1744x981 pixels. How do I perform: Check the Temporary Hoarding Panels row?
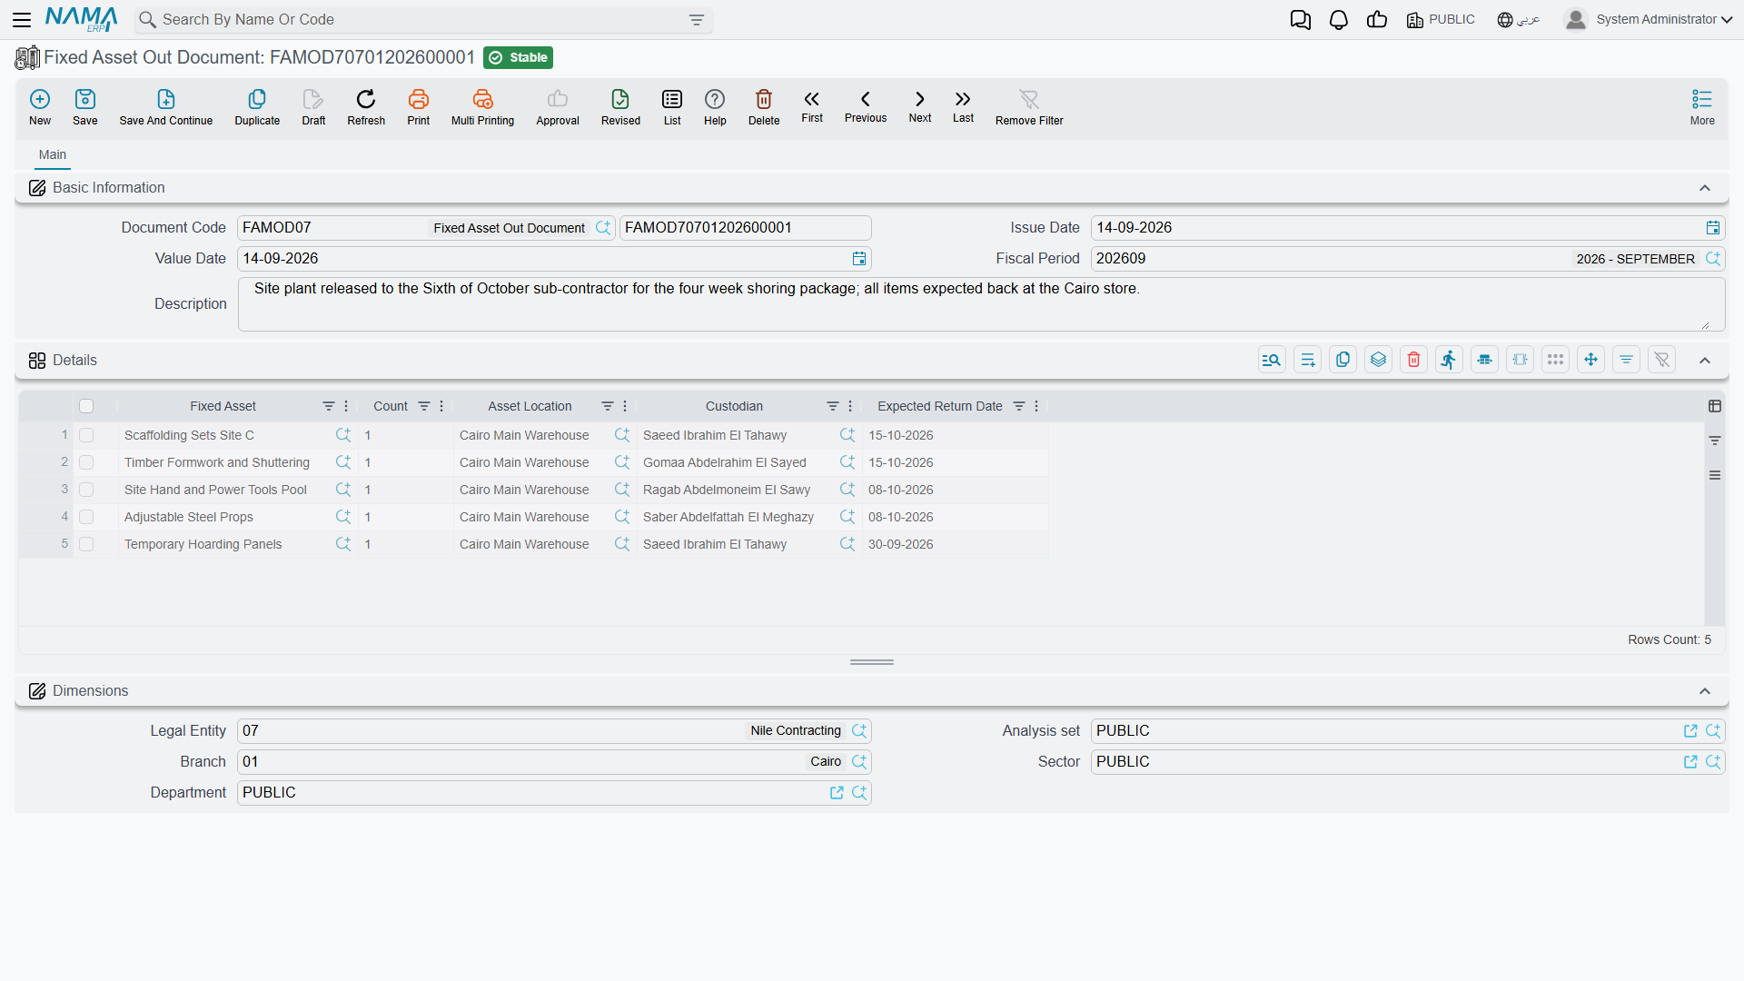pos(86,544)
